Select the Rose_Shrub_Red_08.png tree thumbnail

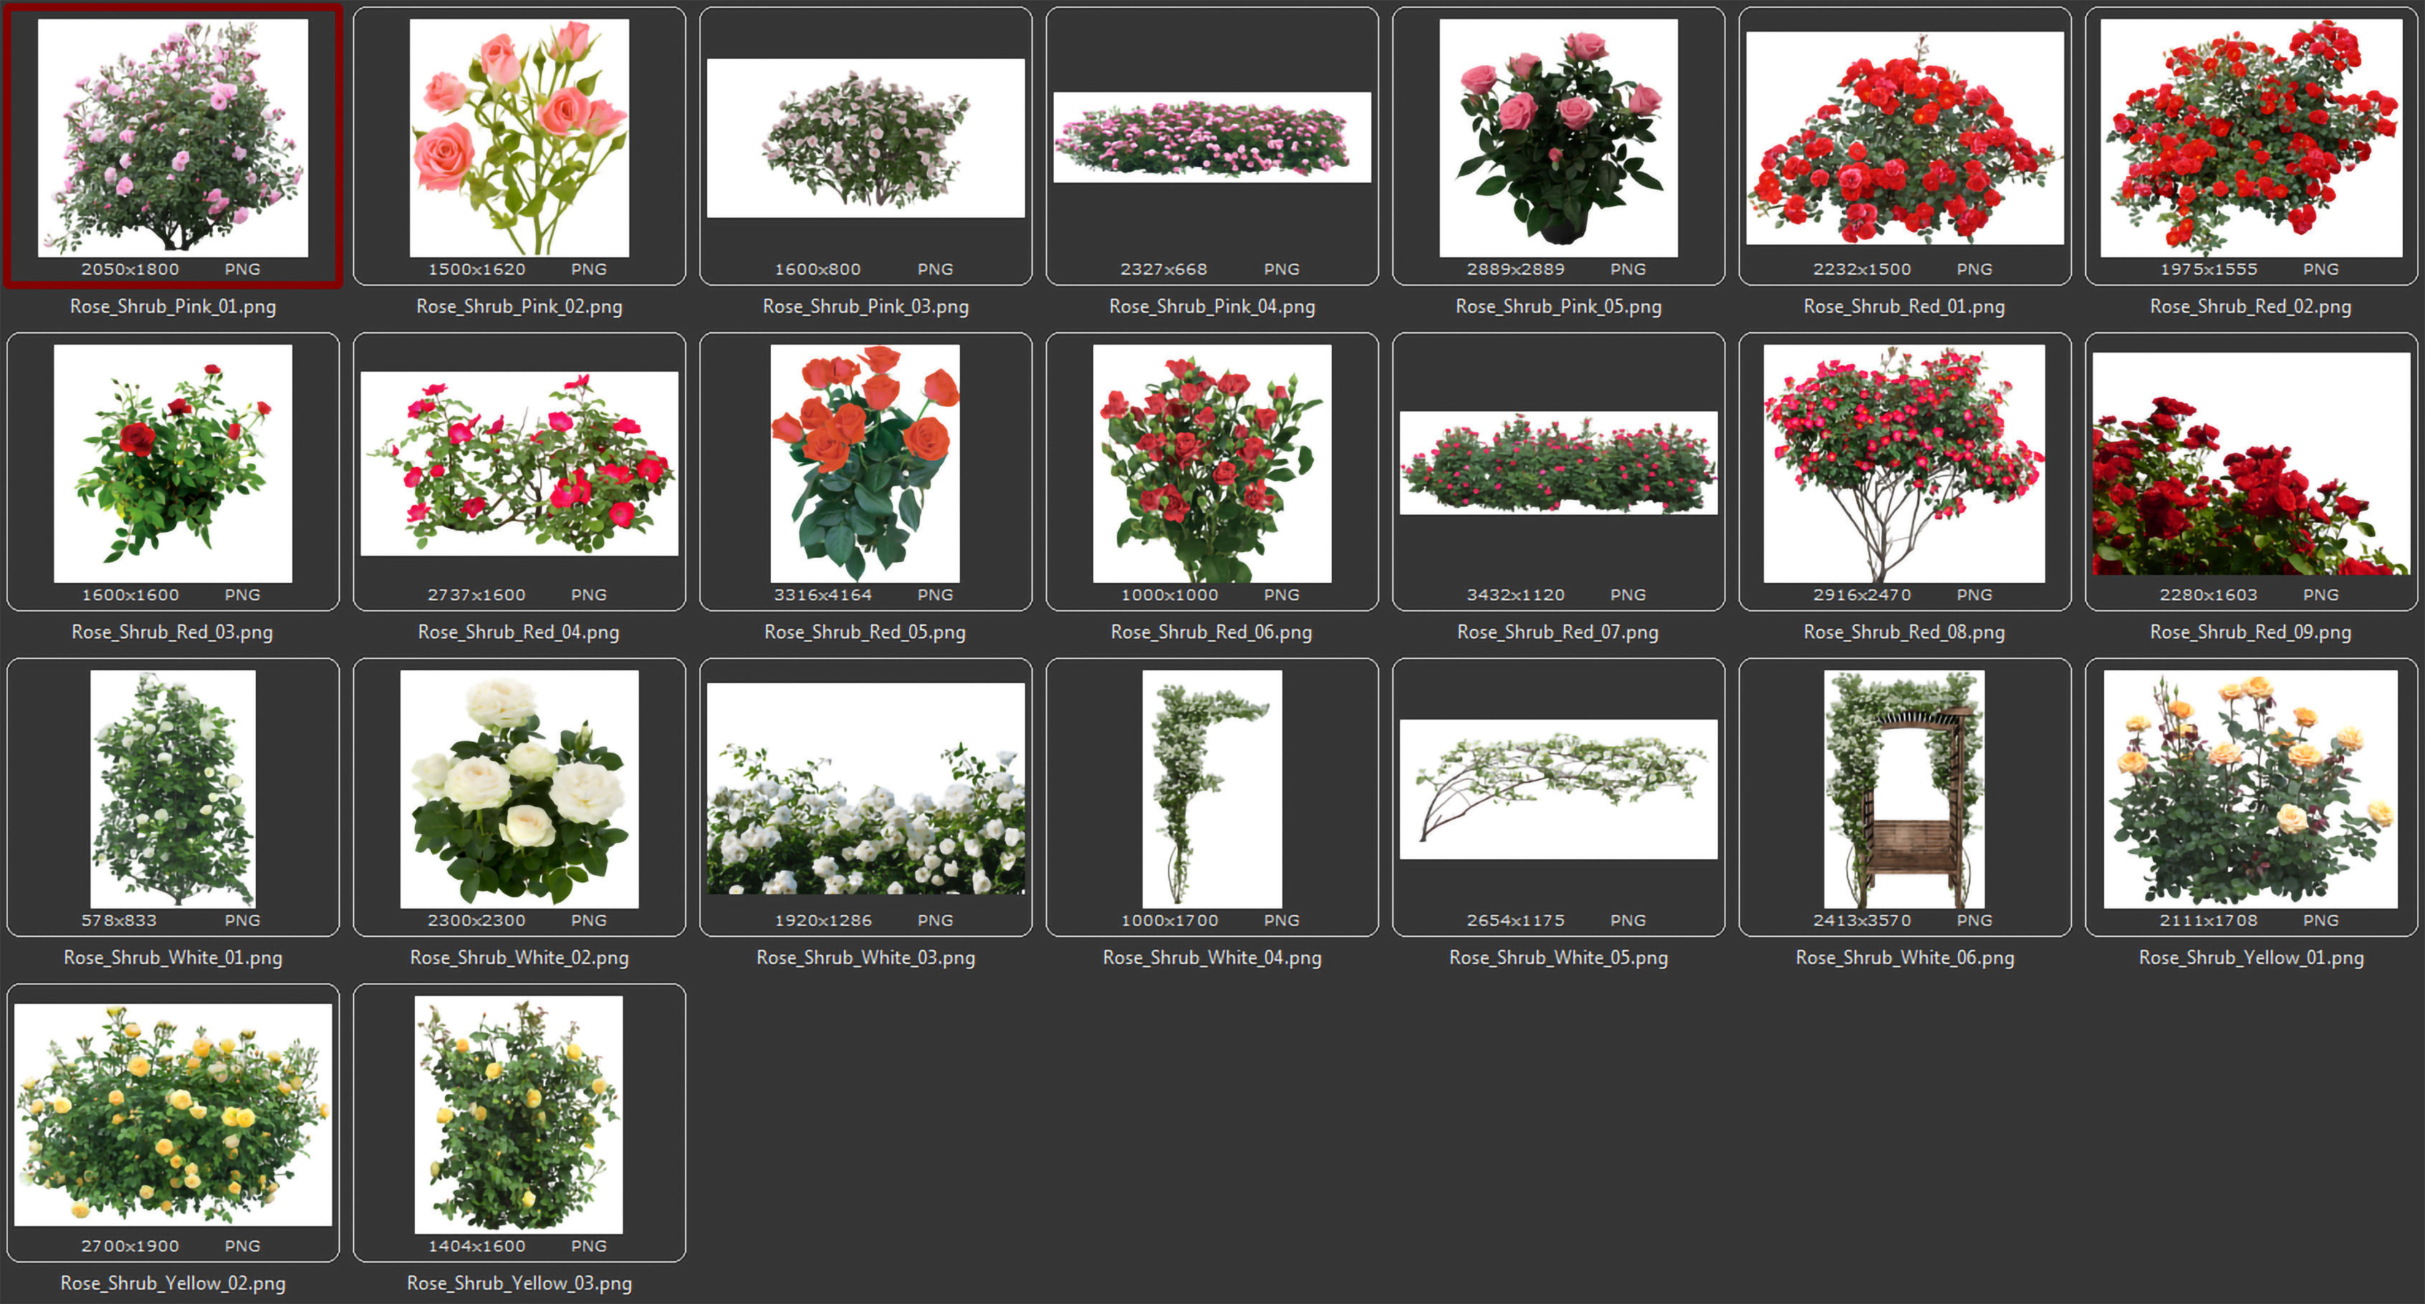[x=1904, y=464]
